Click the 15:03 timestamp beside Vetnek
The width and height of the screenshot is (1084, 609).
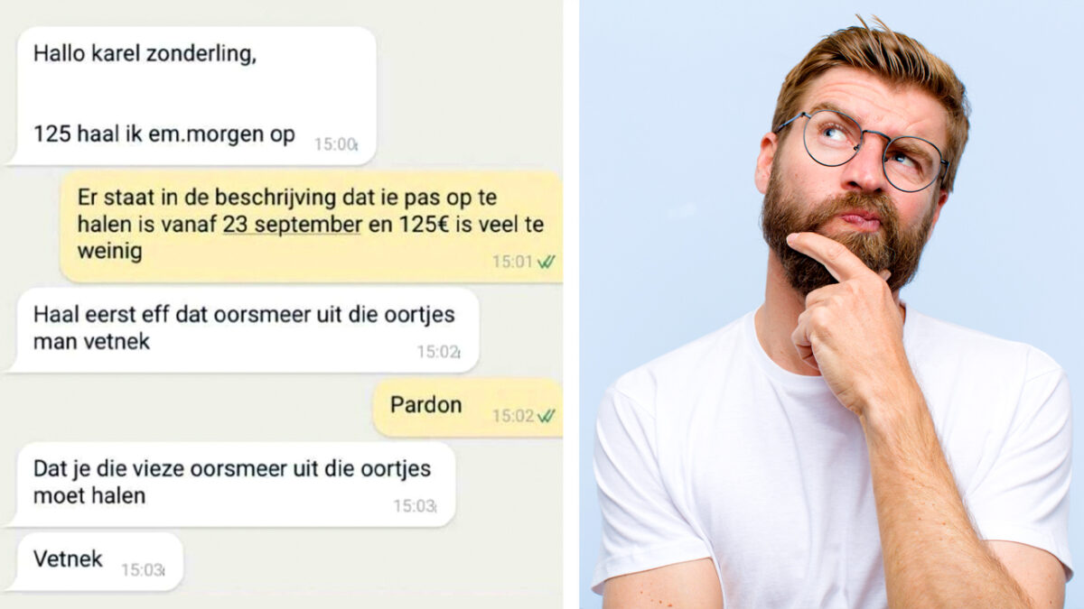click(x=144, y=570)
